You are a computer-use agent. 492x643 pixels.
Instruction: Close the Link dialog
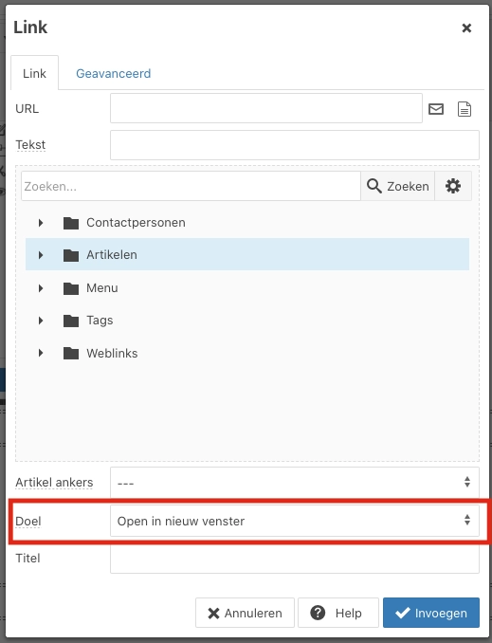pyautogui.click(x=466, y=28)
